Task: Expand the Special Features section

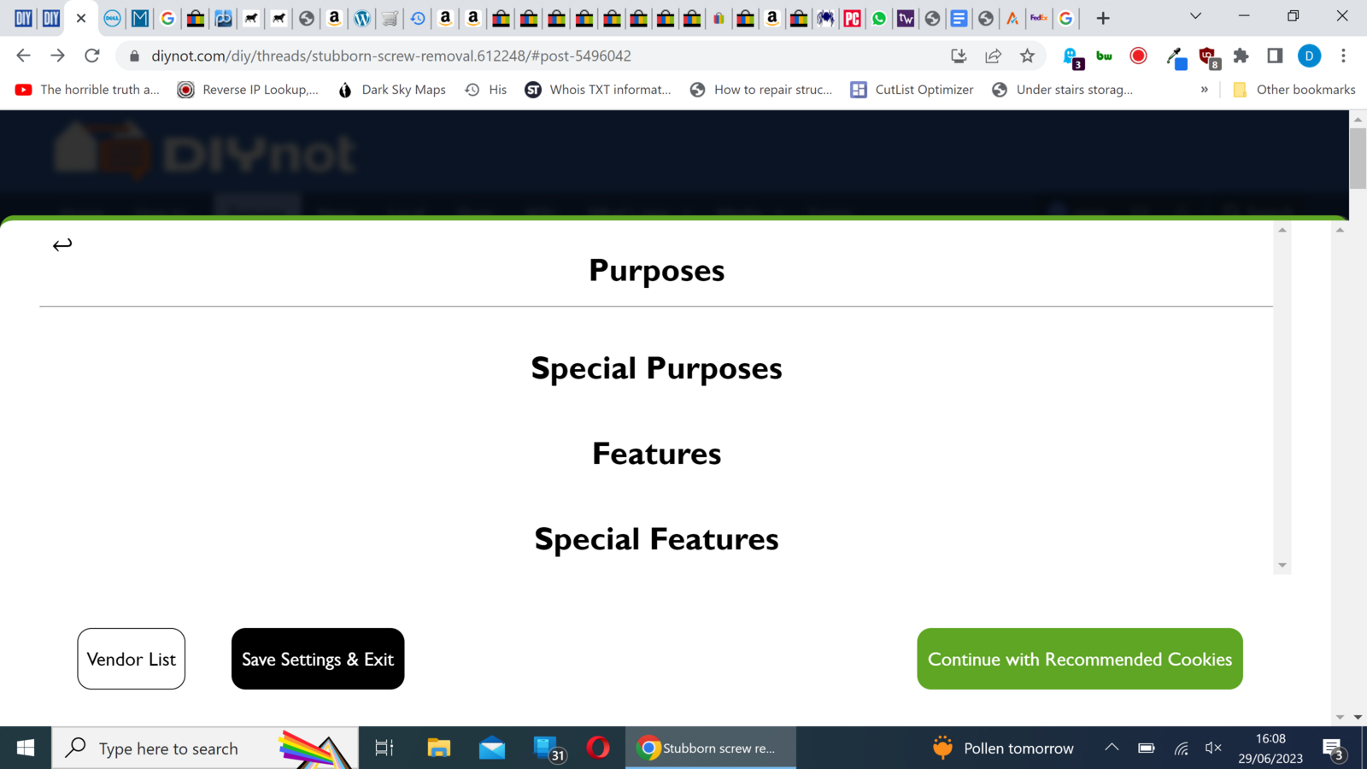Action: 656,539
